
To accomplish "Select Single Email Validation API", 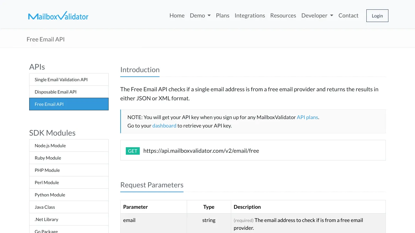I will coord(69,80).
